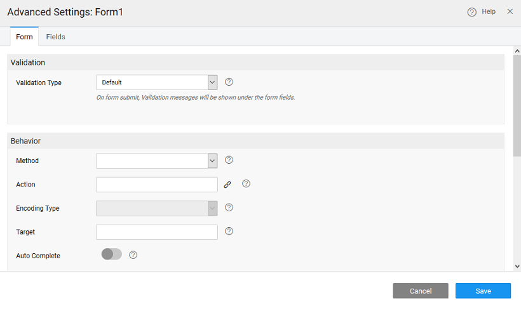Viewport: 521px width, 309px height.
Task: Close the Advanced Settings dialog
Action: pos(510,11)
